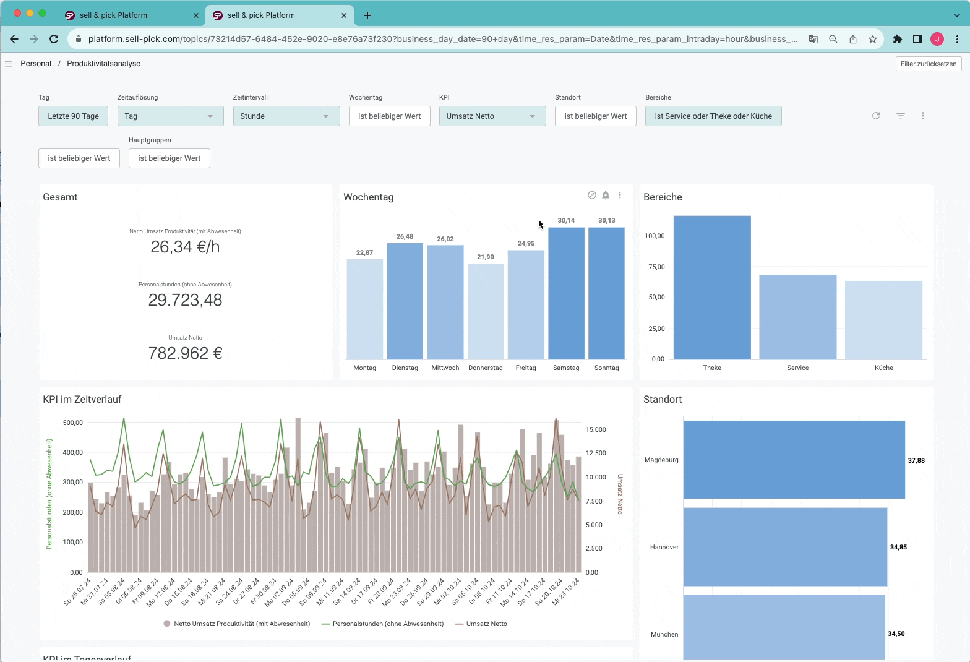The width and height of the screenshot is (970, 662).
Task: Open the Wochentag tile three-dot menu
Action: [620, 195]
